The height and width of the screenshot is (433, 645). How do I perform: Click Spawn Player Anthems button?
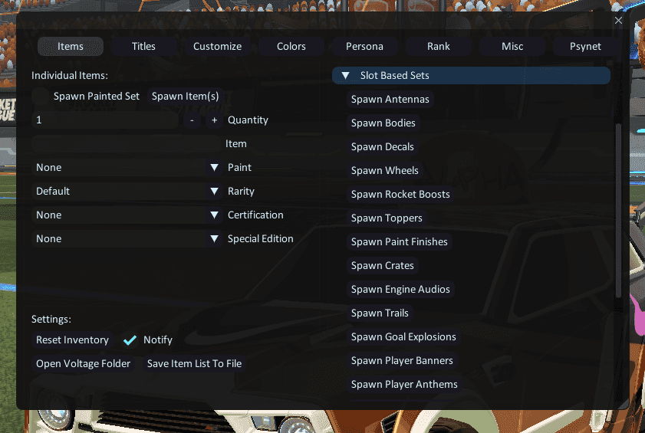(x=404, y=385)
